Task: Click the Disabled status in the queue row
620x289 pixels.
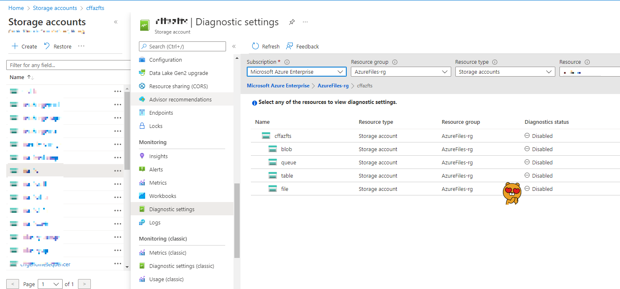Action: pos(539,162)
